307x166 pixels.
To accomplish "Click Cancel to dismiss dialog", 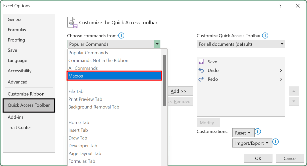I will tap(290, 158).
